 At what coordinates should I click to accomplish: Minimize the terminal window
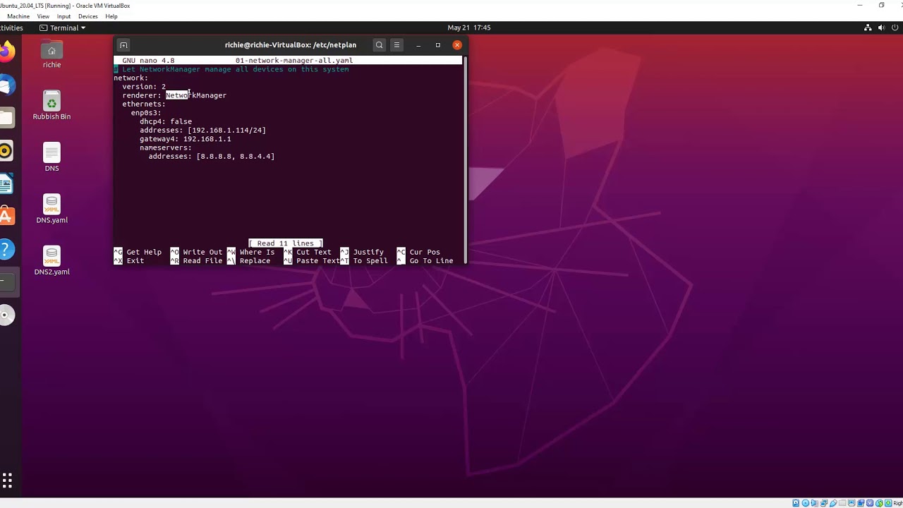click(x=418, y=45)
